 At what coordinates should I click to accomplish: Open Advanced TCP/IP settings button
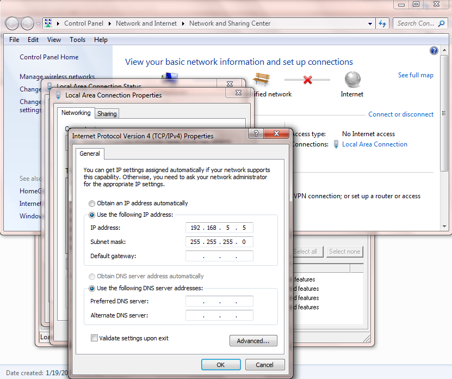pyautogui.click(x=253, y=340)
